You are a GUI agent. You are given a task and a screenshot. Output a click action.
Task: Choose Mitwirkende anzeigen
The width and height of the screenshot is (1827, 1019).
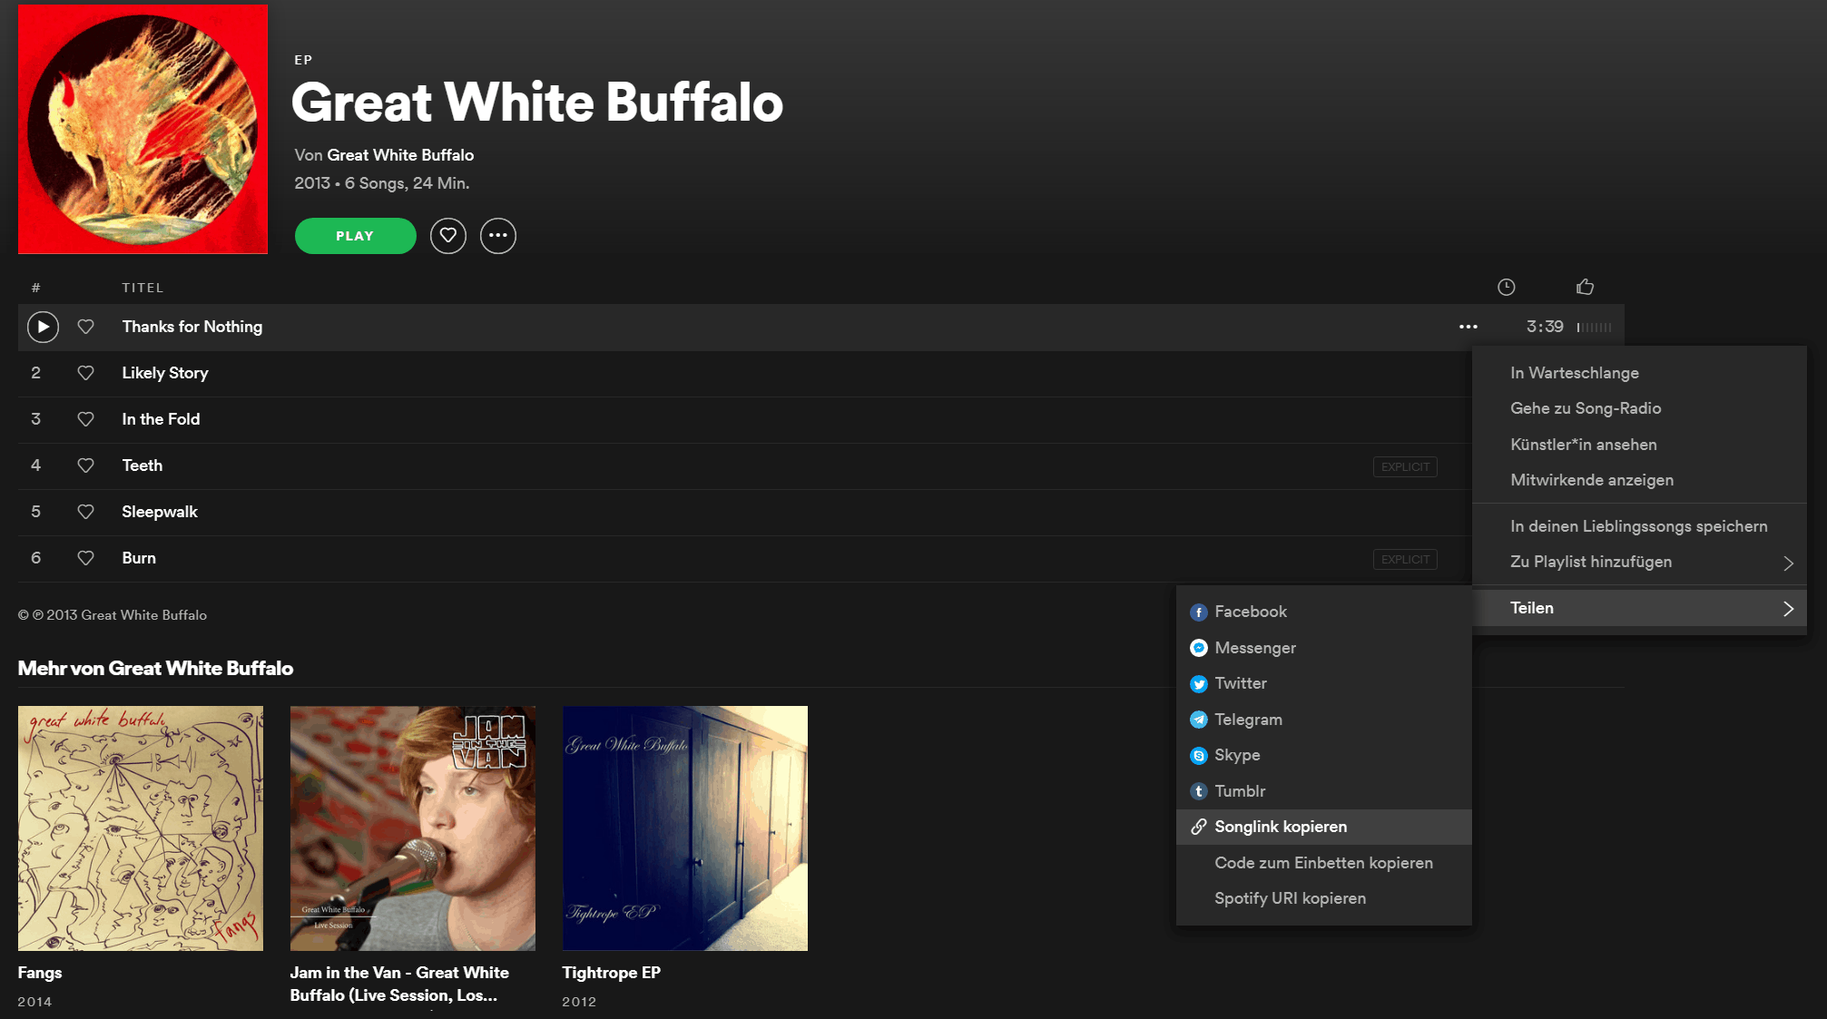(x=1639, y=480)
